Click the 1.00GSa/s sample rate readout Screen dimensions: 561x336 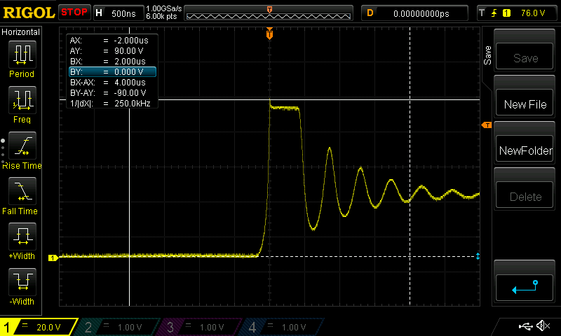(x=164, y=8)
